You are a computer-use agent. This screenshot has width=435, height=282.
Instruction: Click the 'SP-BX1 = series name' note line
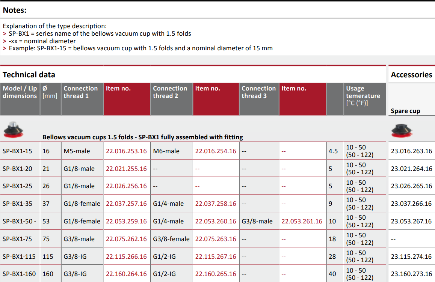coord(100,33)
